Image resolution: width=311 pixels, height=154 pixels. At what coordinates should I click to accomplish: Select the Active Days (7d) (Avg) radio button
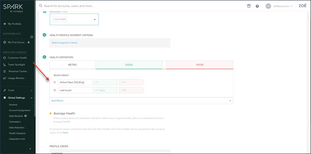pos(55,82)
